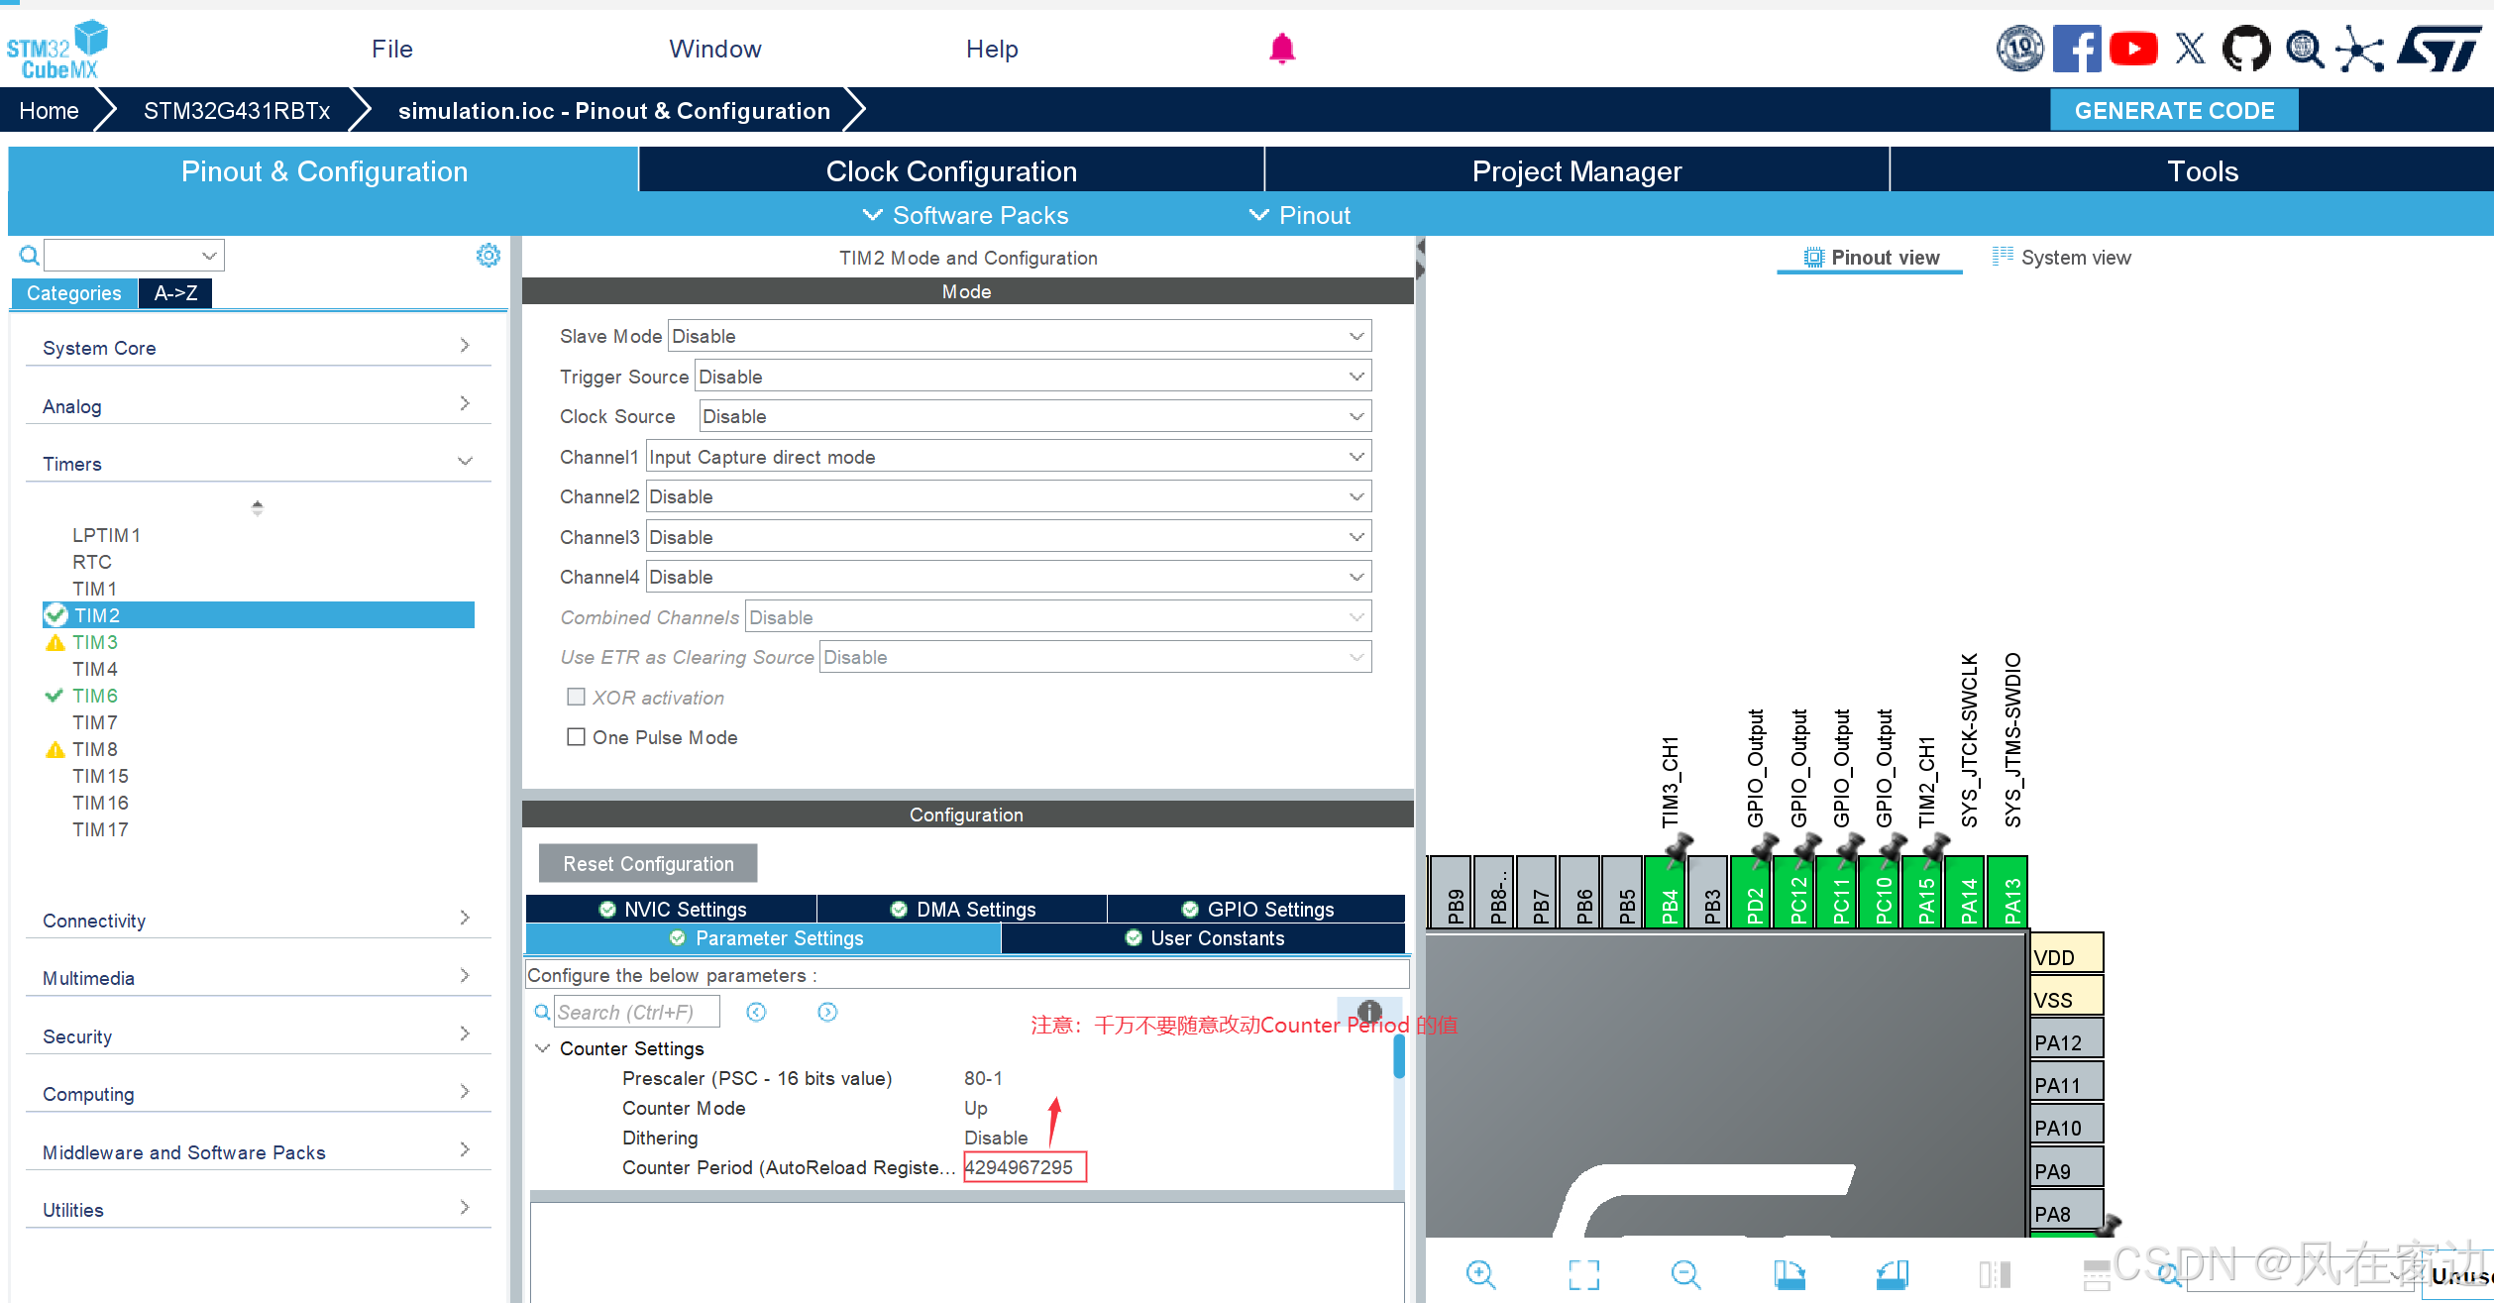This screenshot has height=1304, width=2494.
Task: Open the notification bell
Action: pos(1282,49)
